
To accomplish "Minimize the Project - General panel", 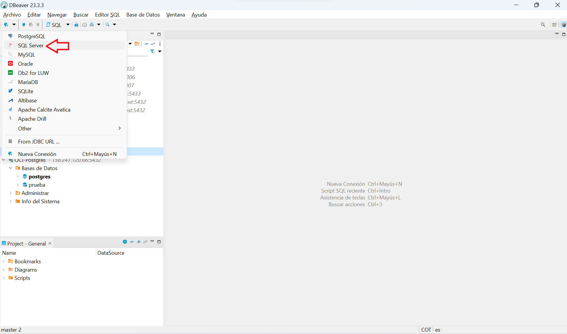I will click(152, 241).
